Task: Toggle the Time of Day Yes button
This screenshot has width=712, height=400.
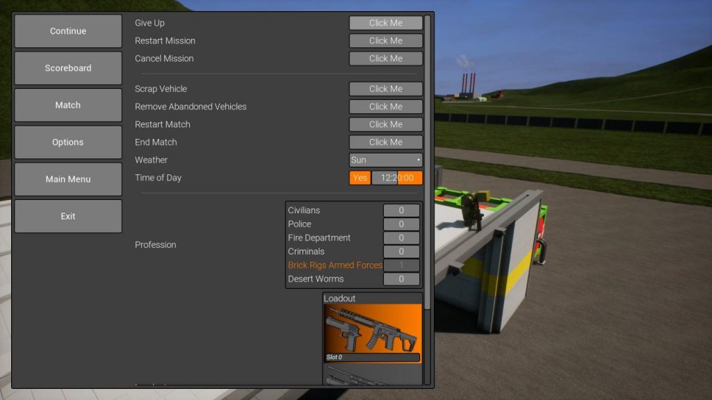Action: coord(359,178)
